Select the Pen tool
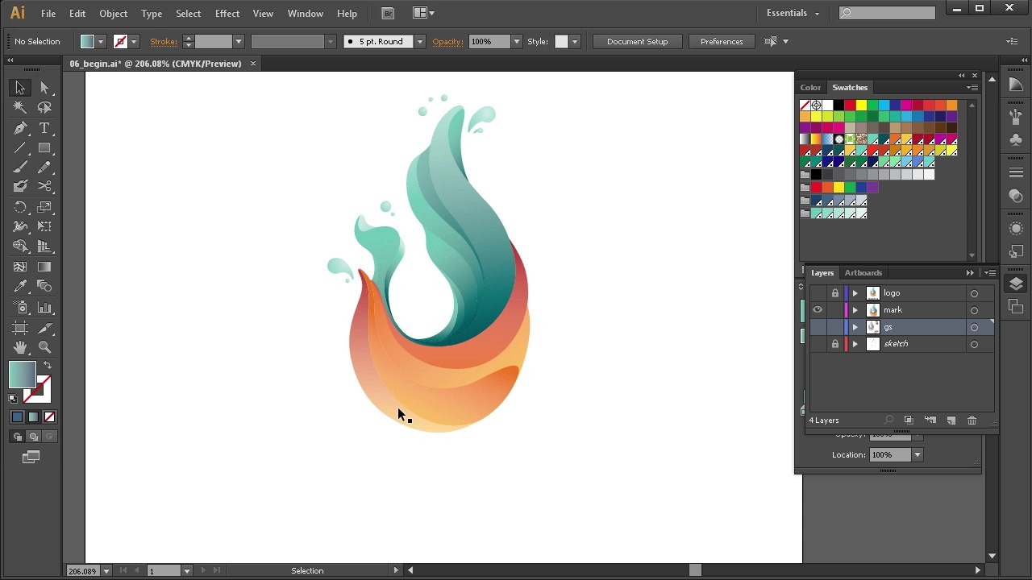This screenshot has height=580, width=1032. [20, 129]
